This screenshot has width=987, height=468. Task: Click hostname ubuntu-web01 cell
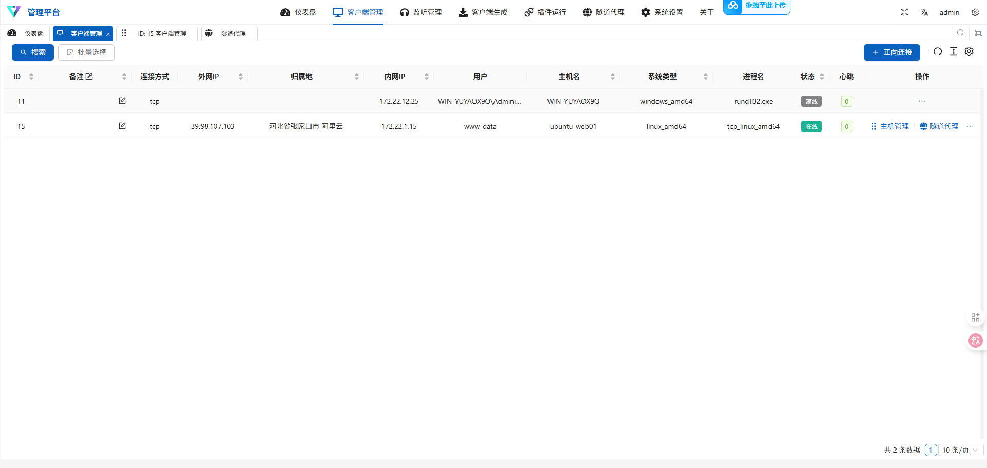(573, 126)
